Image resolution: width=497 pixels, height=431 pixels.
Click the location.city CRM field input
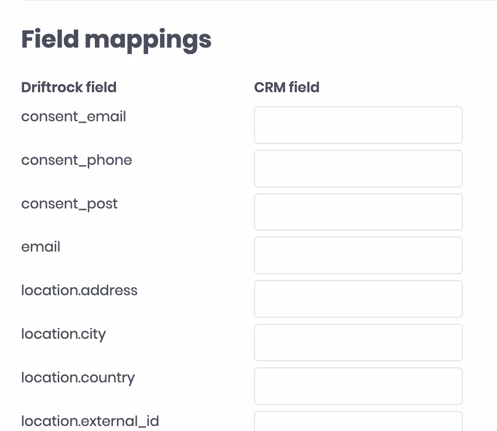point(358,342)
